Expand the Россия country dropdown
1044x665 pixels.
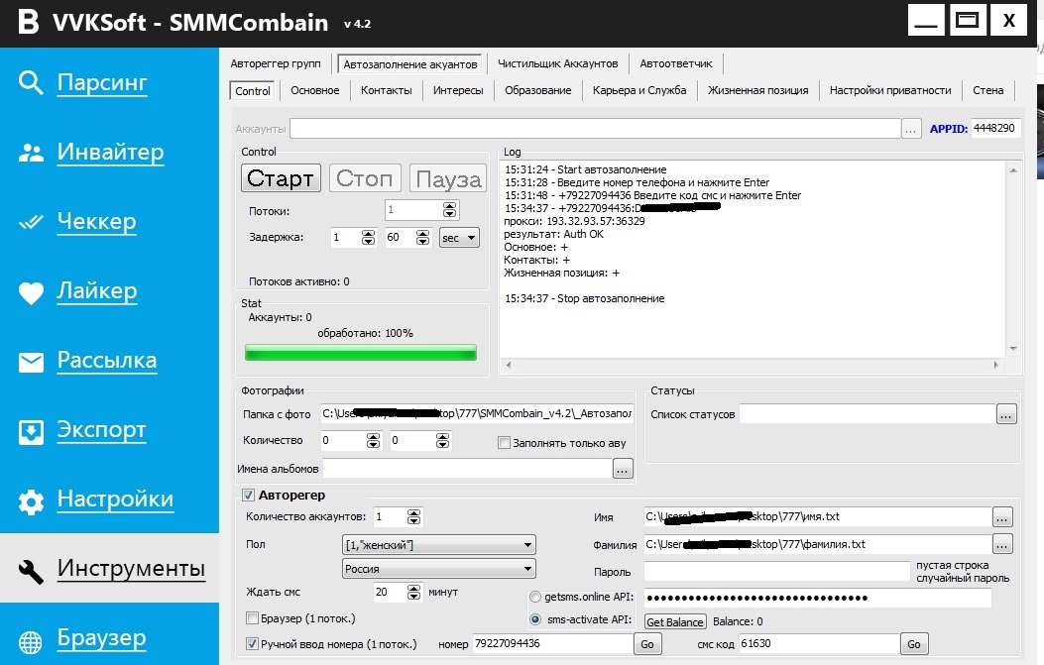click(x=437, y=570)
